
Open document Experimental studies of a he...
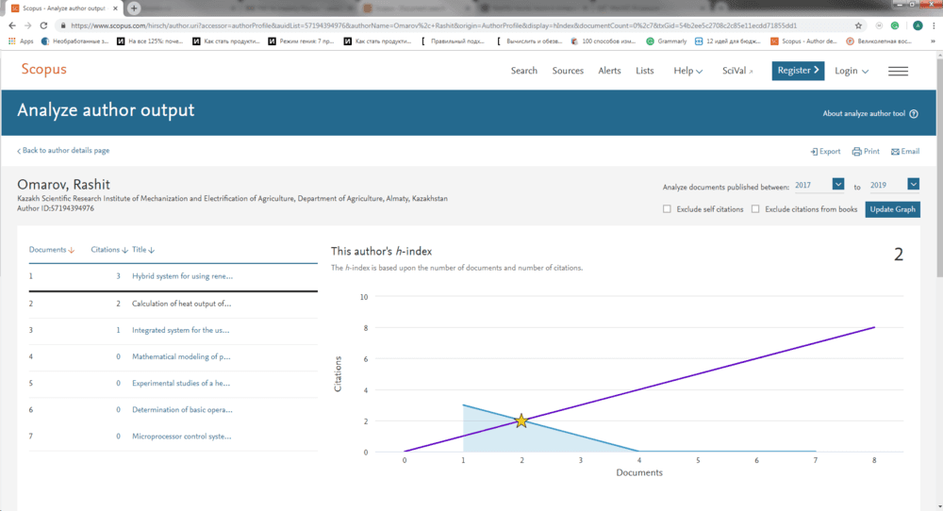pyautogui.click(x=181, y=383)
